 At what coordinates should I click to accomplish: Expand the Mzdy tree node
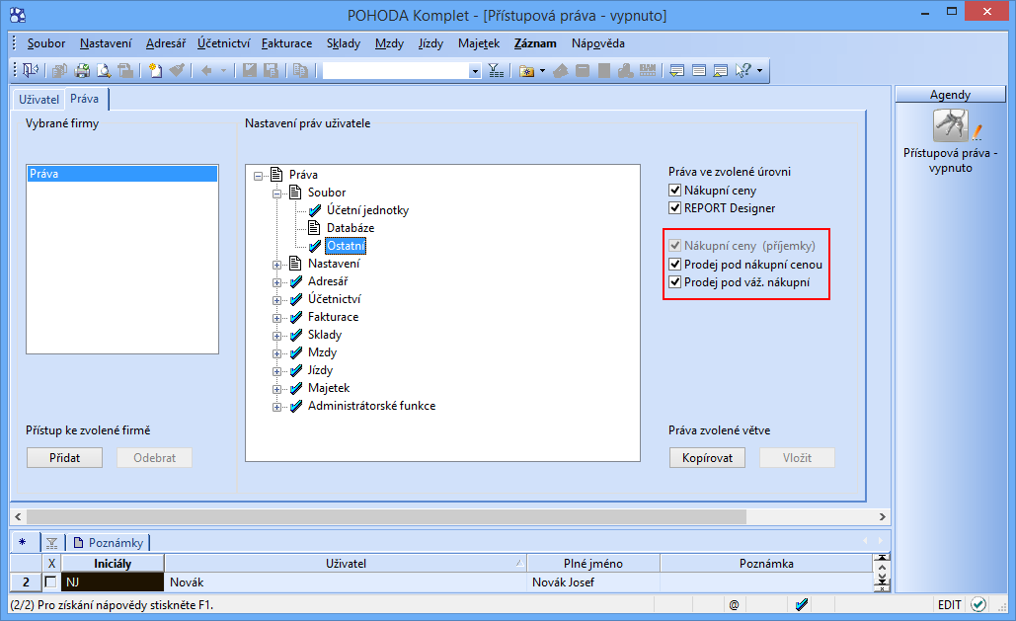276,353
